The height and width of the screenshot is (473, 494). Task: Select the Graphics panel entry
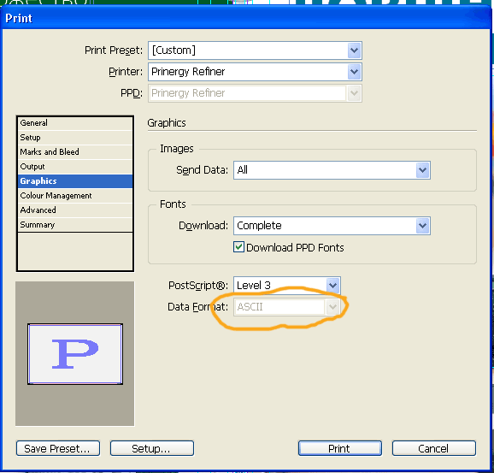(75, 181)
